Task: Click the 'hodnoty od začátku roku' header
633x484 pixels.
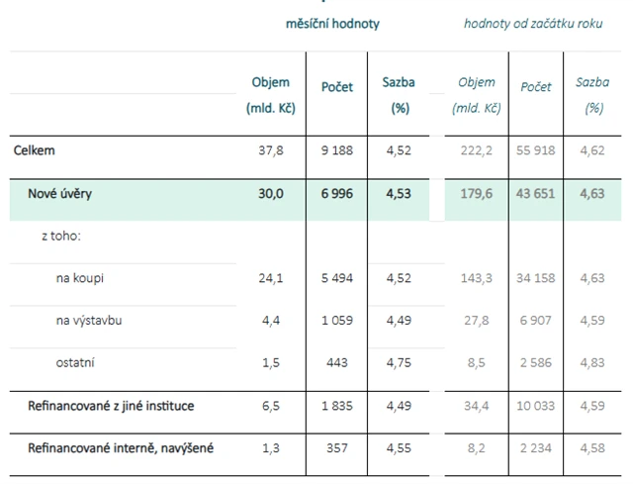Action: (531, 23)
